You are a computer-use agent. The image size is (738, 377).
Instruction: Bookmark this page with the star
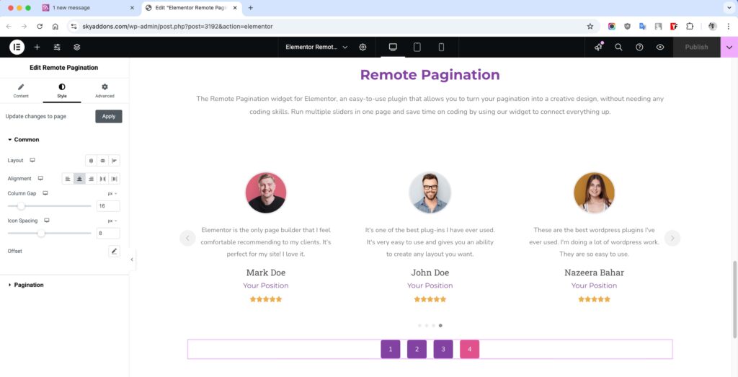click(590, 27)
